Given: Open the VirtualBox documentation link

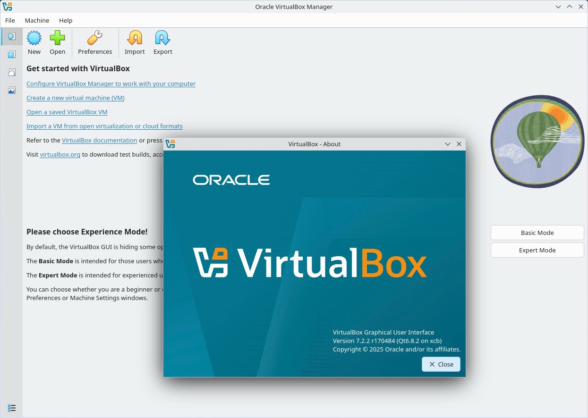Looking at the screenshot, I should pos(100,140).
